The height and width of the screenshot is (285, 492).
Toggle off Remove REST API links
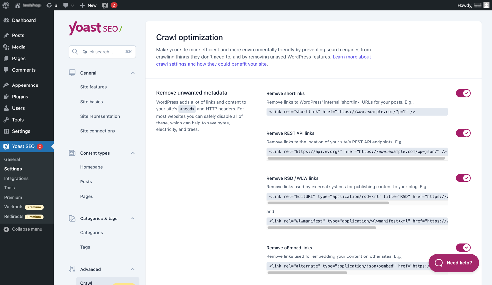click(463, 133)
